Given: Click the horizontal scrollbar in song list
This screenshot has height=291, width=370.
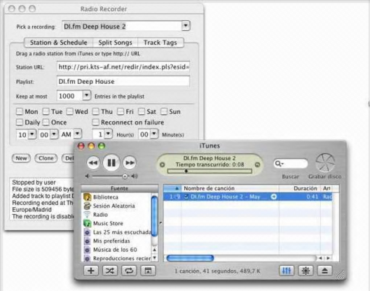Looking at the screenshot, I should 190,258.
